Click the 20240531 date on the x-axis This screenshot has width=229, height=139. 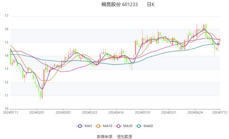pos(168,113)
